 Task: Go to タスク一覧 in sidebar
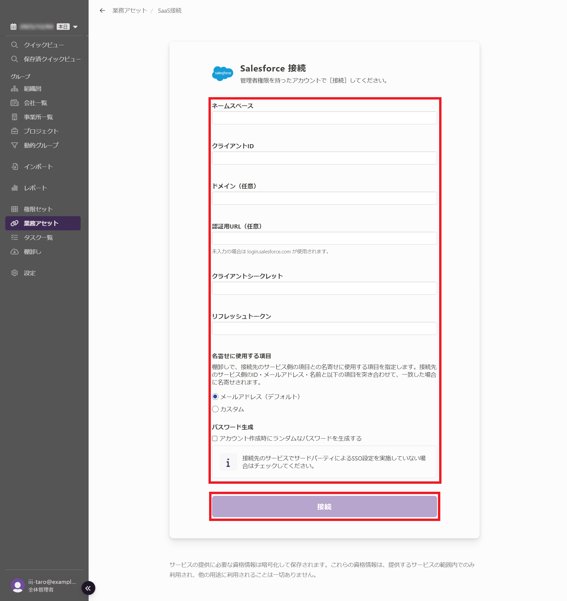[38, 237]
